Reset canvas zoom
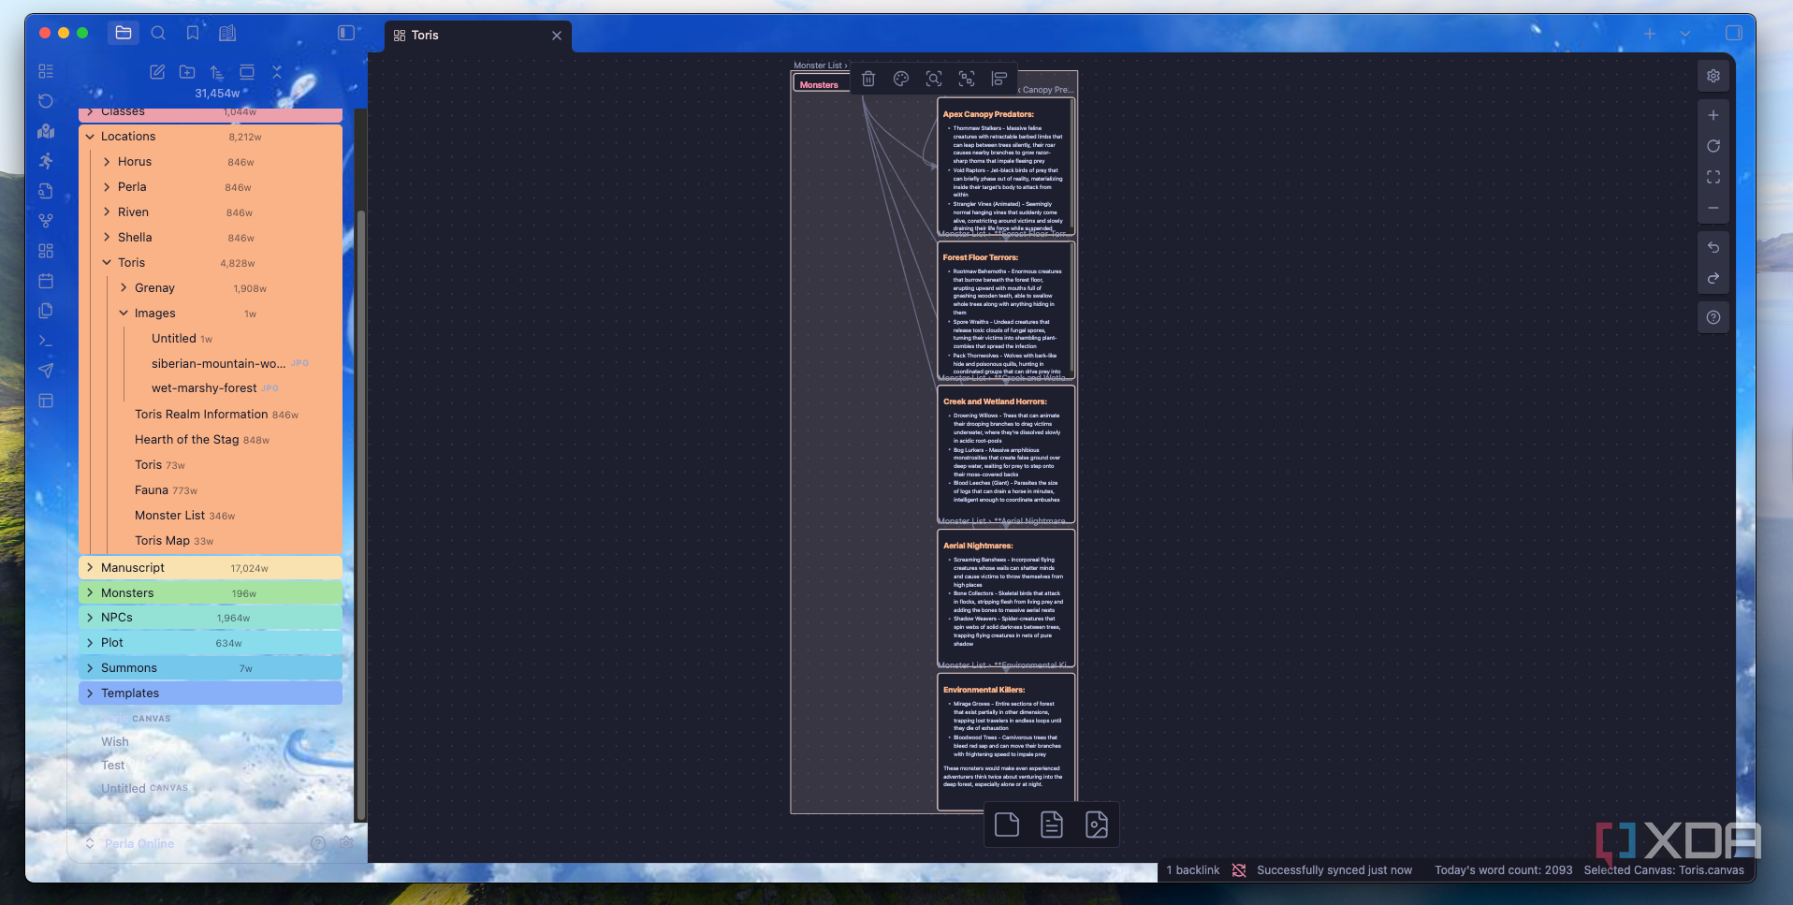The height and width of the screenshot is (905, 1793). (1713, 146)
